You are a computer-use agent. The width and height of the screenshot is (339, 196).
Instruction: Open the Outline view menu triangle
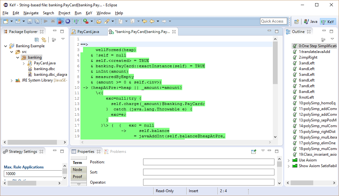(332, 39)
